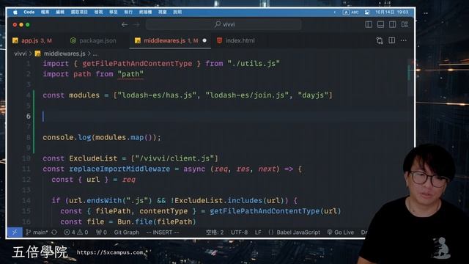Click the vivvi command center search box
Screen dimensions: 469x264
[x=224, y=24]
